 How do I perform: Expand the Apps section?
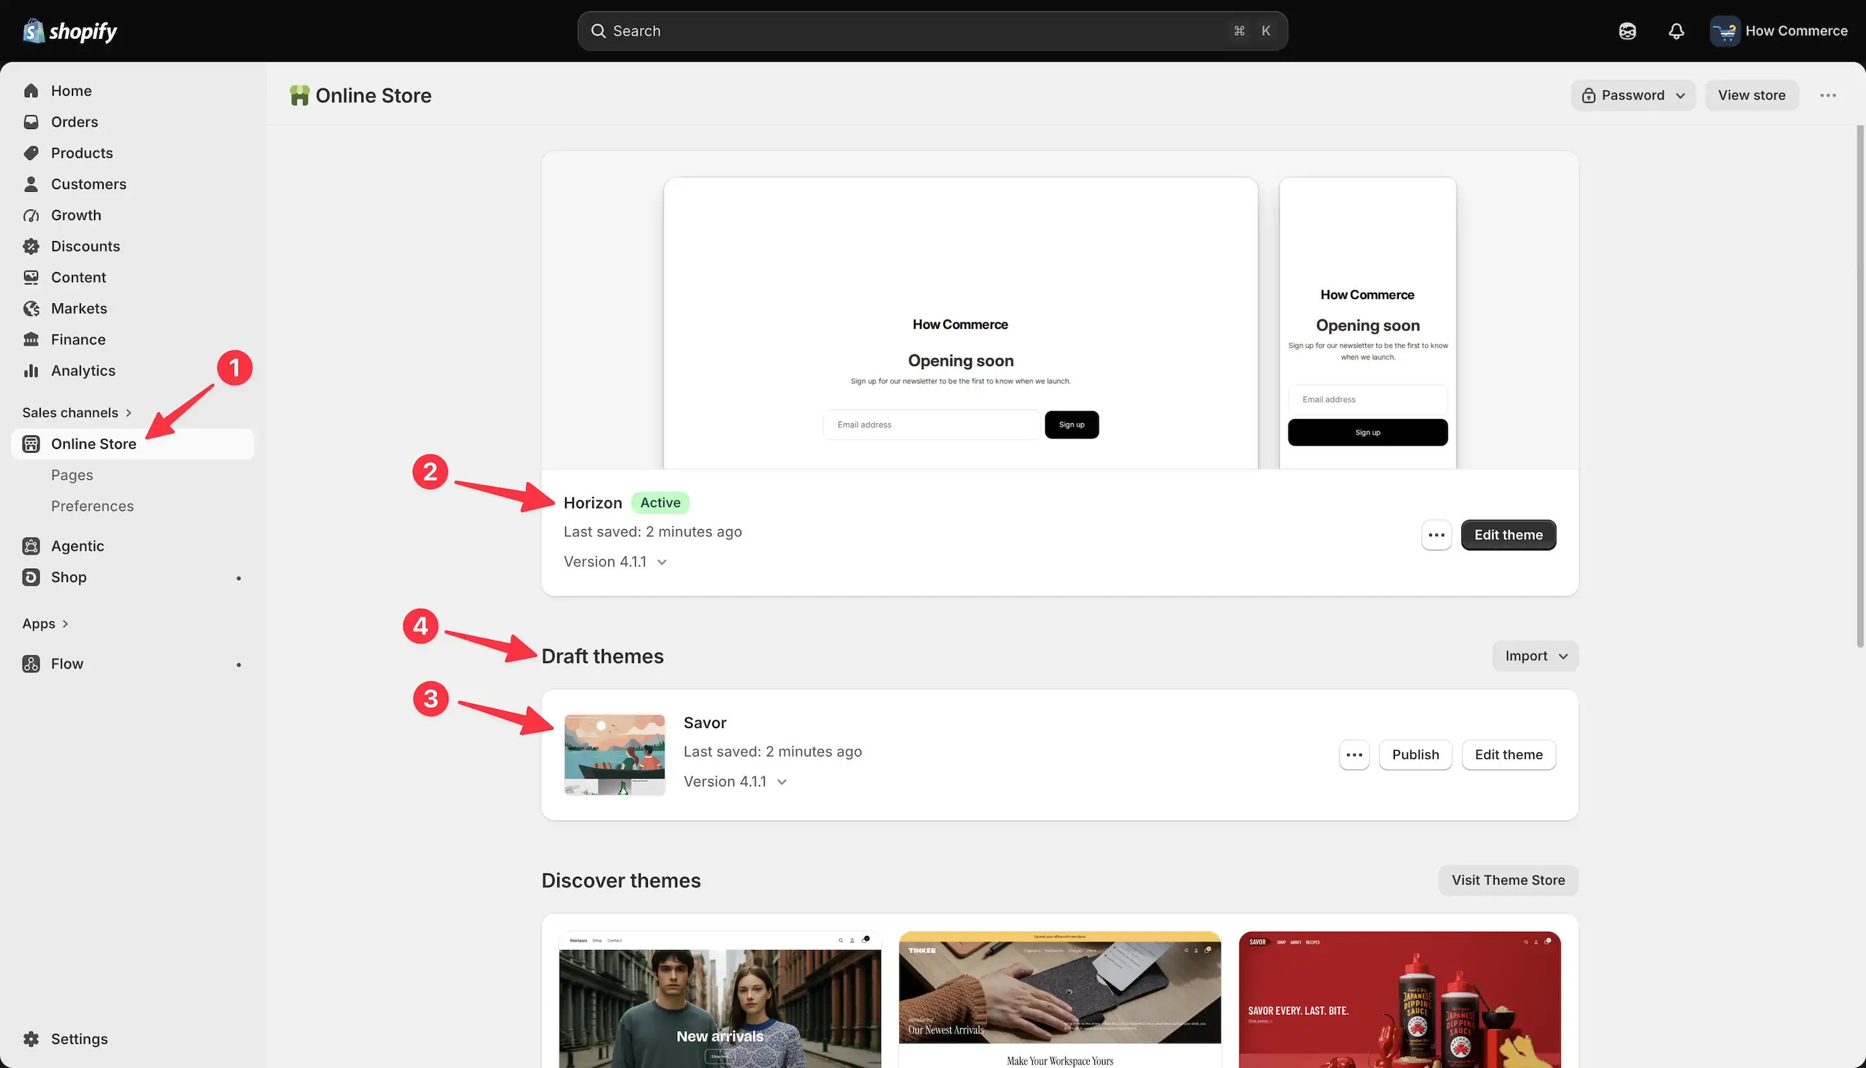pos(45,624)
